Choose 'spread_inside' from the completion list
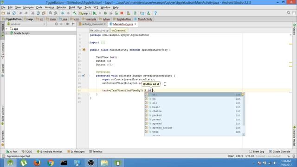Screen dimensions: 297x167 coord(193,128)
